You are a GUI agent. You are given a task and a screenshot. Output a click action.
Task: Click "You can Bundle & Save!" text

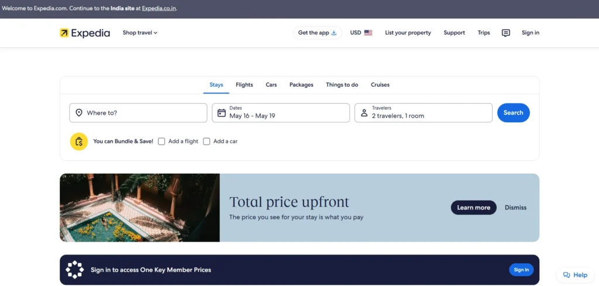coord(123,142)
